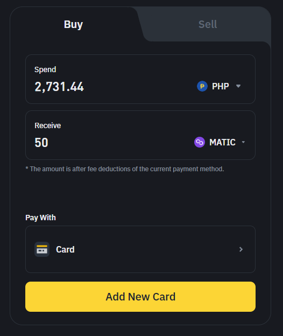Click the Receive field label

coord(47,125)
